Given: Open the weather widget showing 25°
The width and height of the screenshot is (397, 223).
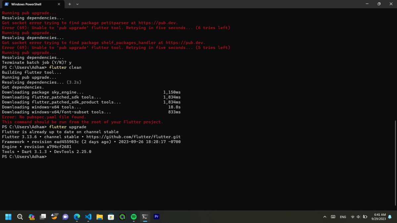Looking at the screenshot, I should click(x=55, y=217).
